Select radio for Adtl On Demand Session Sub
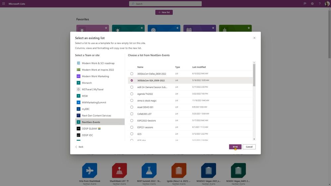This screenshot has width=331, height=186. [132, 87]
